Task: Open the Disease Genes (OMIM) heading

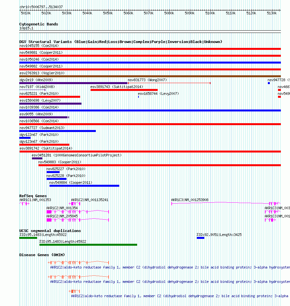Action: tap(42, 255)
